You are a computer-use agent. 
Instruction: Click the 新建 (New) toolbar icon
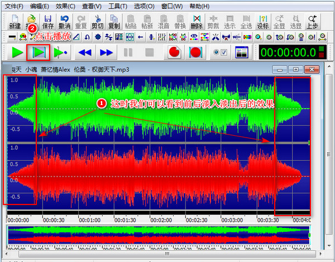pyautogui.click(x=15, y=22)
